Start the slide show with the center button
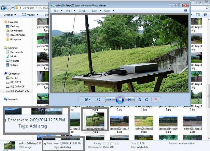Screen dimensions: 210x151 click(120, 100)
